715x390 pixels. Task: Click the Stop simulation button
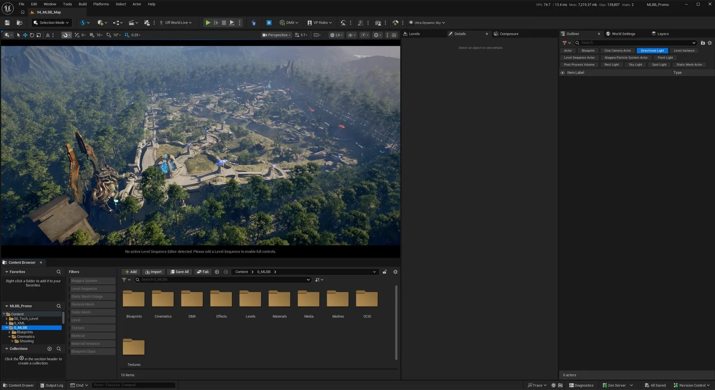click(224, 23)
